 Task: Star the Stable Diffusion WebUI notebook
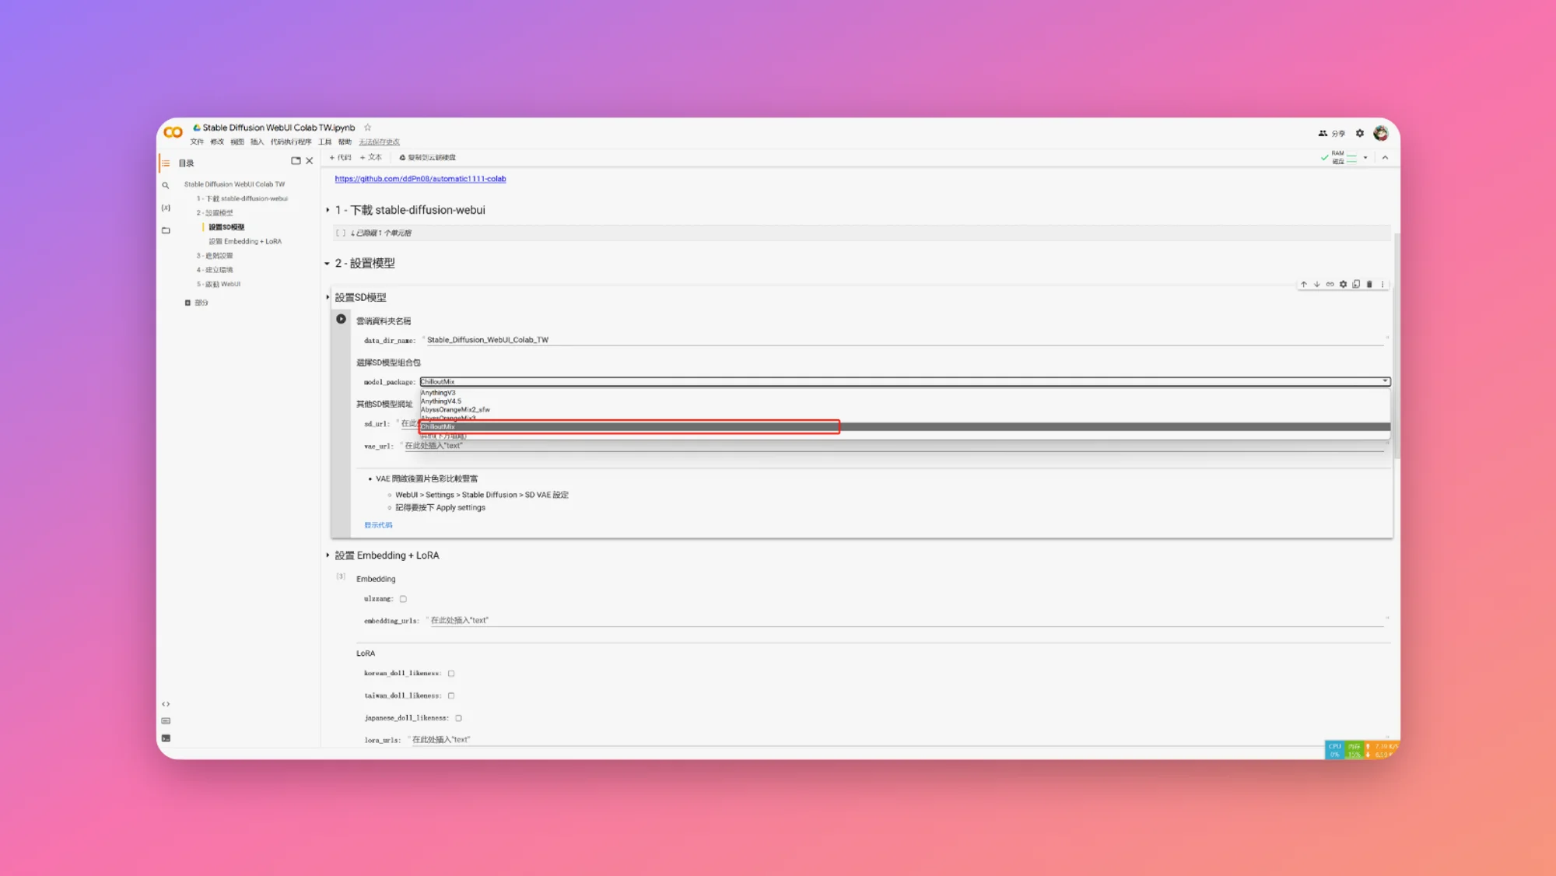click(368, 128)
